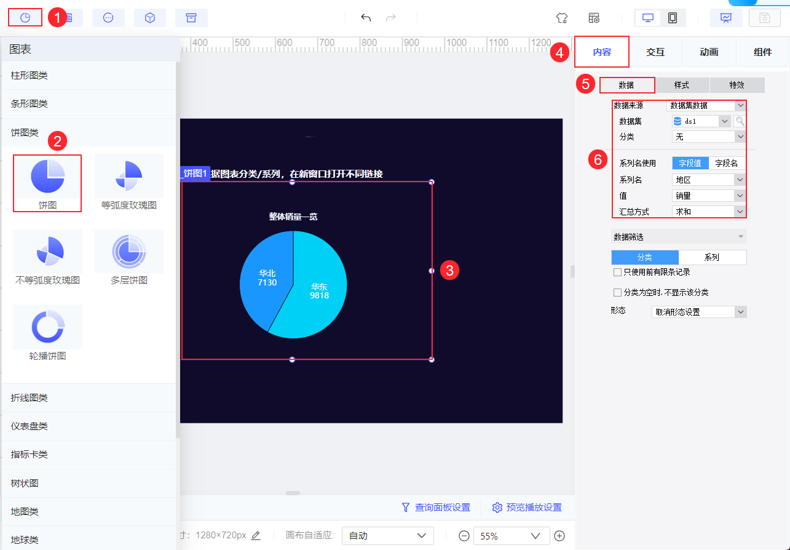Open the 画布自适应 dropdown
The width and height of the screenshot is (790, 550).
[388, 536]
